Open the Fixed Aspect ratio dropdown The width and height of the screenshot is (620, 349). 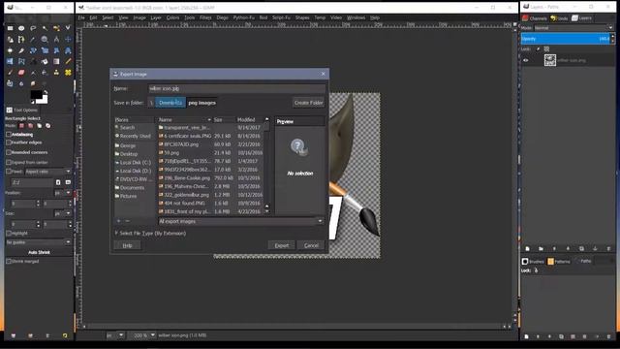tap(47, 172)
